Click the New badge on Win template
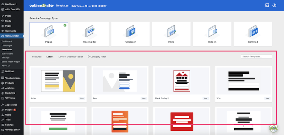The width and height of the screenshot is (284, 135). click(267, 98)
